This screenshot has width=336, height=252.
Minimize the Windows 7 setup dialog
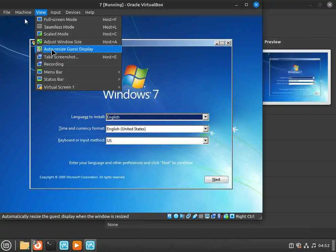click(x=217, y=43)
